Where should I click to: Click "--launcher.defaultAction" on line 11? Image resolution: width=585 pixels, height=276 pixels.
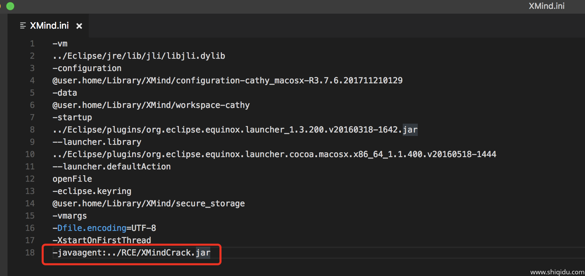(112, 167)
